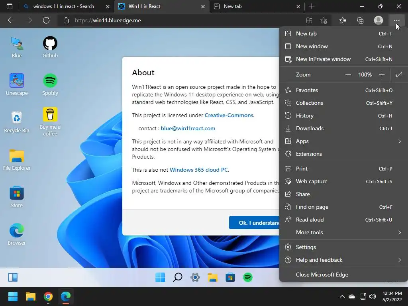The width and height of the screenshot is (408, 306).
Task: Open Downloads from the menu
Action: pos(343,128)
